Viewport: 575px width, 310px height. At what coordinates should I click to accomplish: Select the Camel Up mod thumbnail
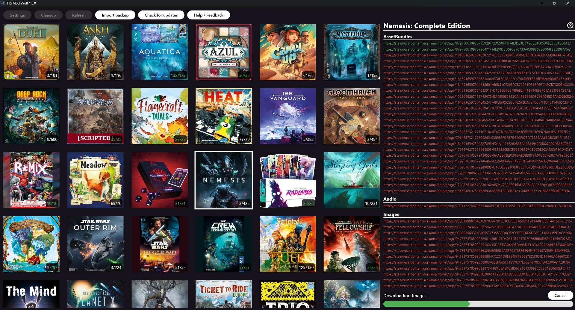click(x=287, y=52)
